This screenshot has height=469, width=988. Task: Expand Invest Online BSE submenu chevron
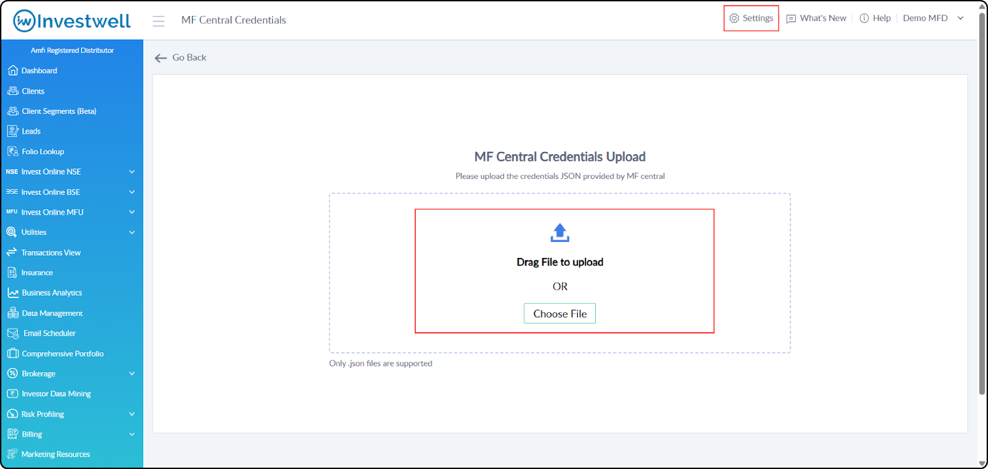pos(132,192)
